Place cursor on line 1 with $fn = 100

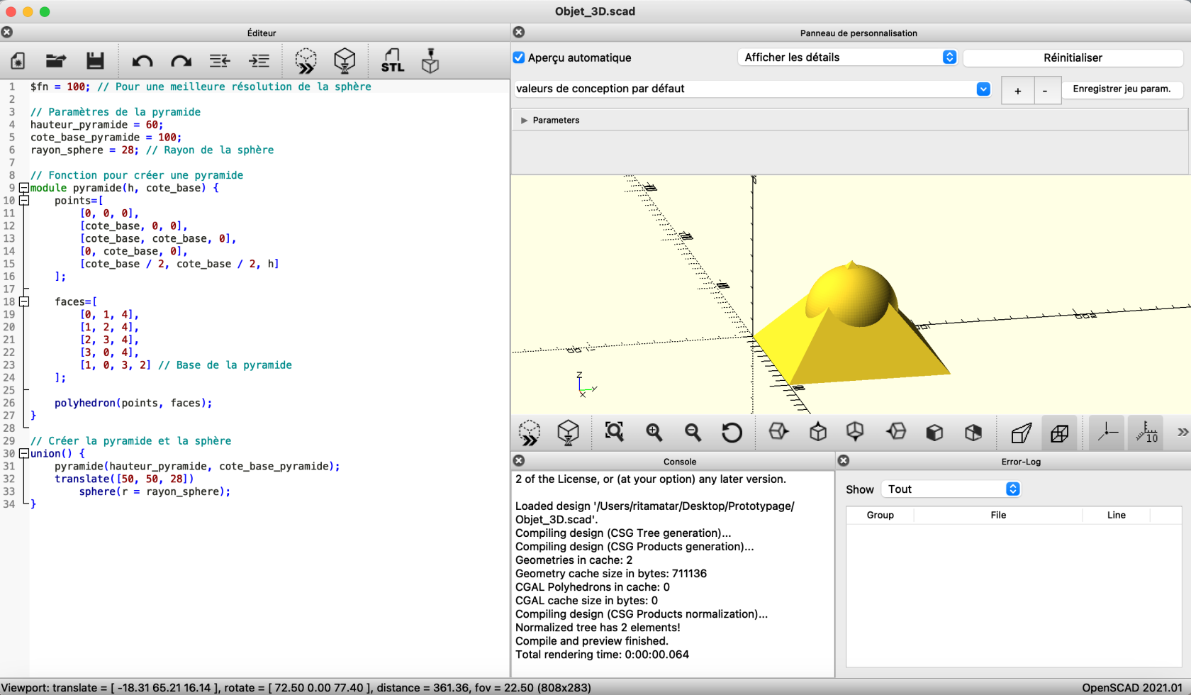click(x=201, y=87)
